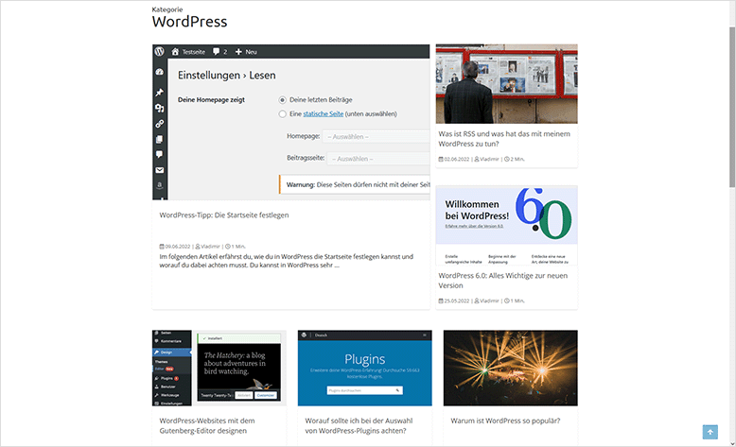Click calendar icon beside date 09.06.2022
Screen dimensions: 736x447
pos(162,247)
